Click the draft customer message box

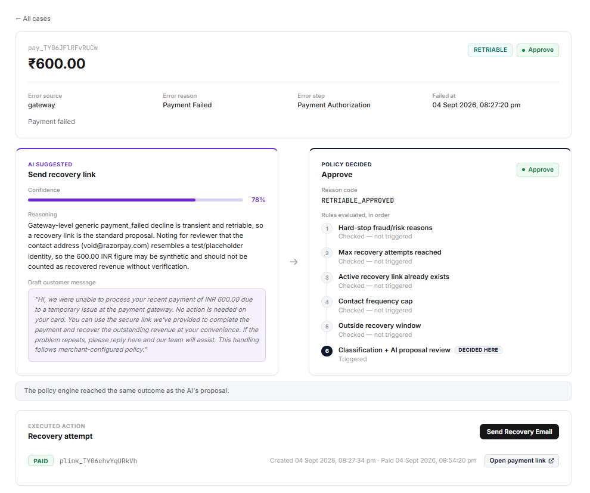147,325
